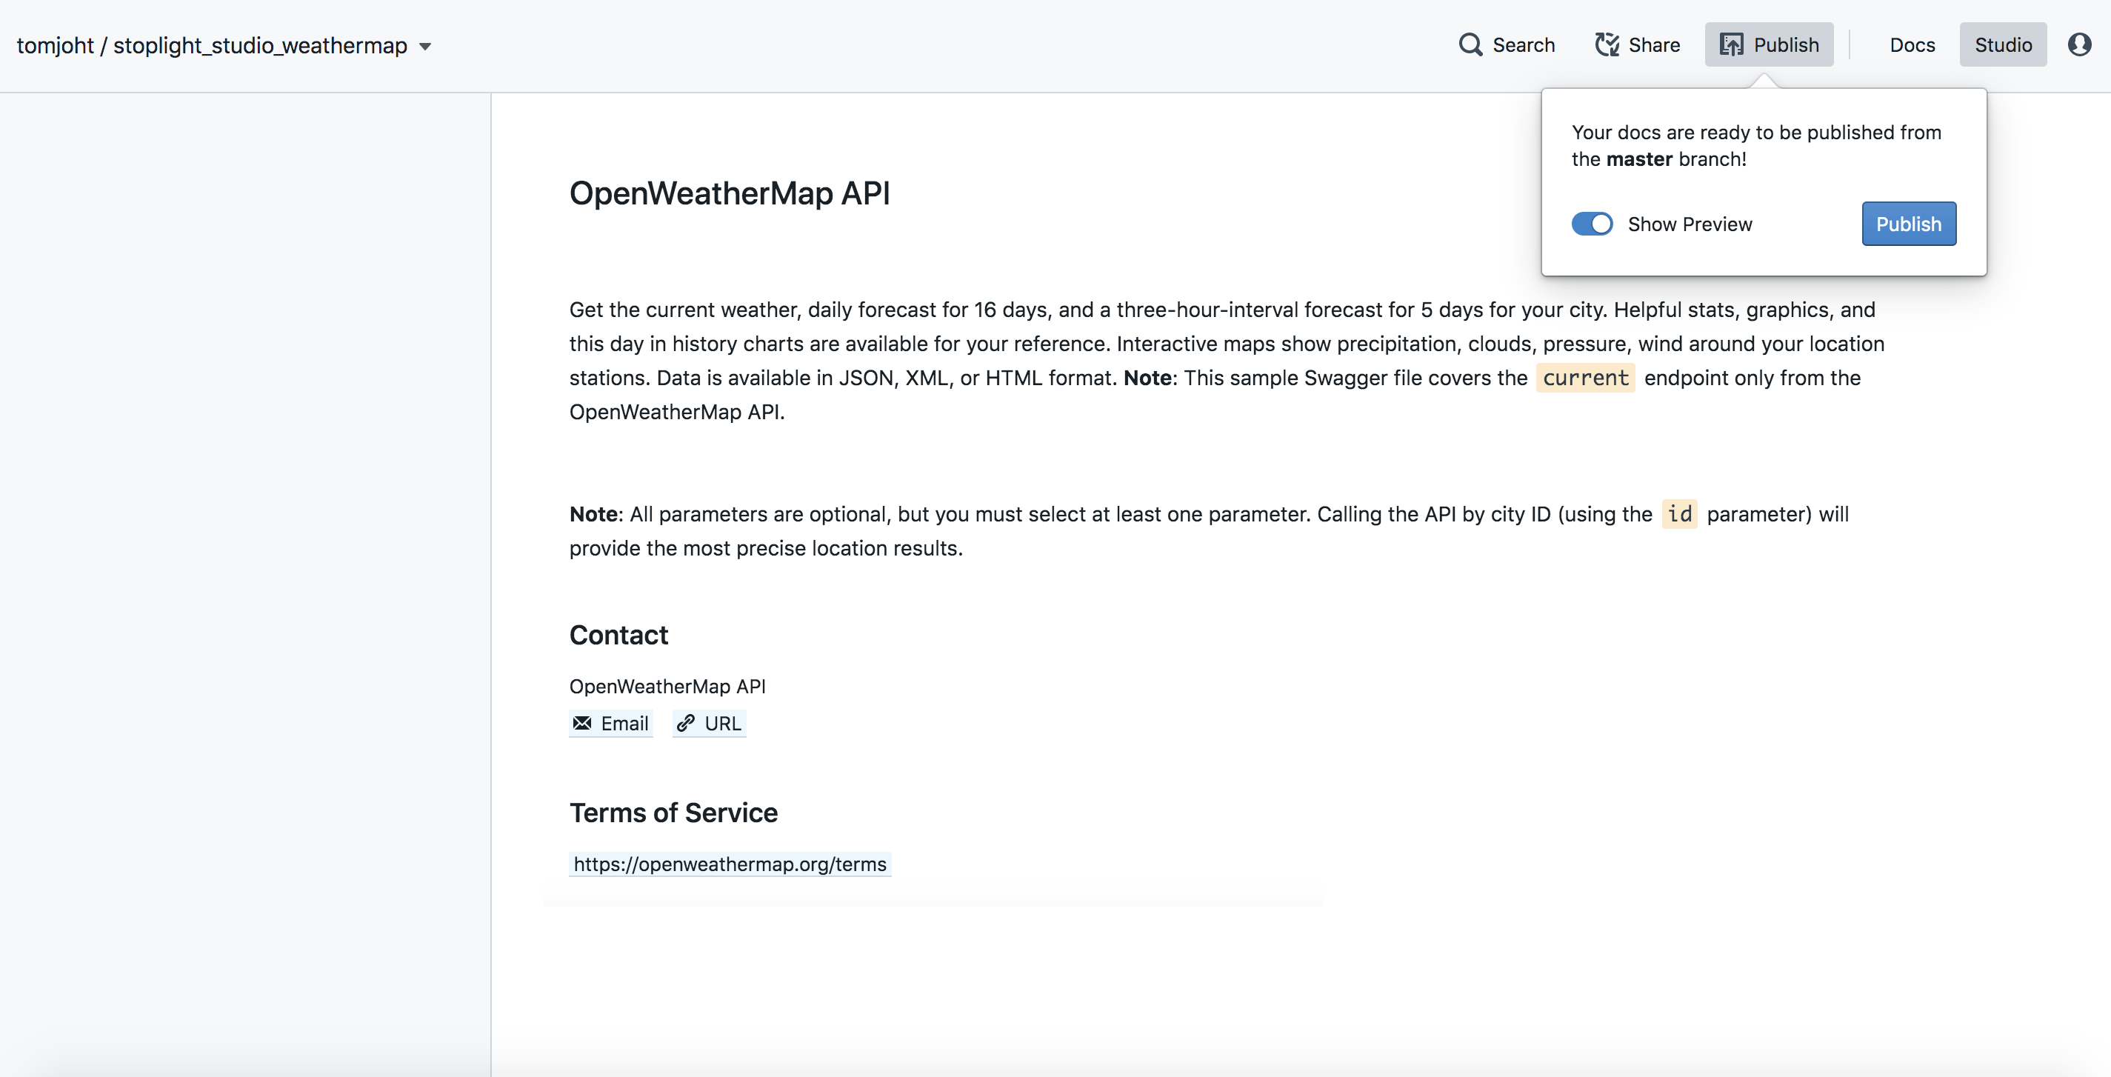Click the Contact heading
Viewport: 2111px width, 1077px height.
(x=618, y=636)
